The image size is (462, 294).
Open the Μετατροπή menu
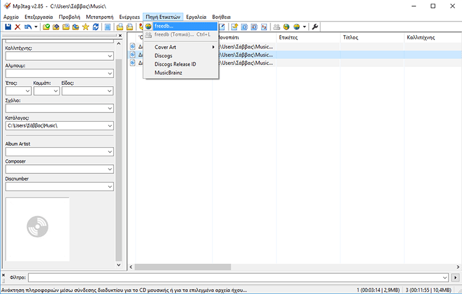(100, 17)
